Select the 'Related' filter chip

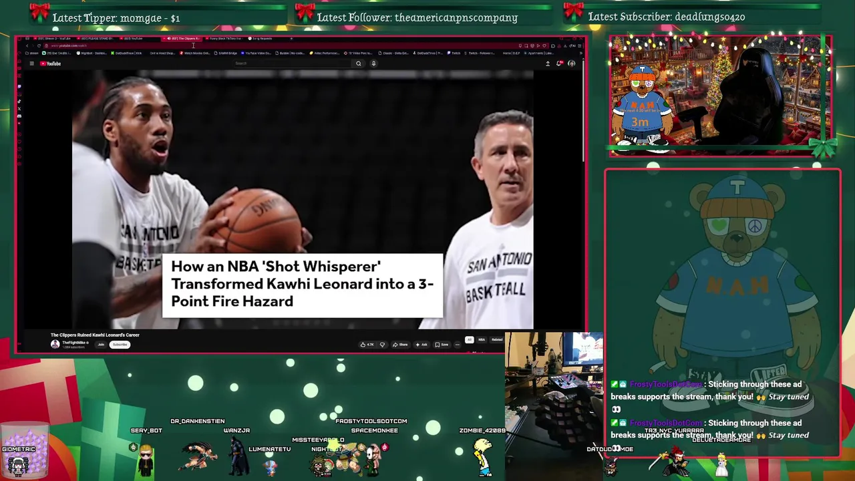pos(497,339)
